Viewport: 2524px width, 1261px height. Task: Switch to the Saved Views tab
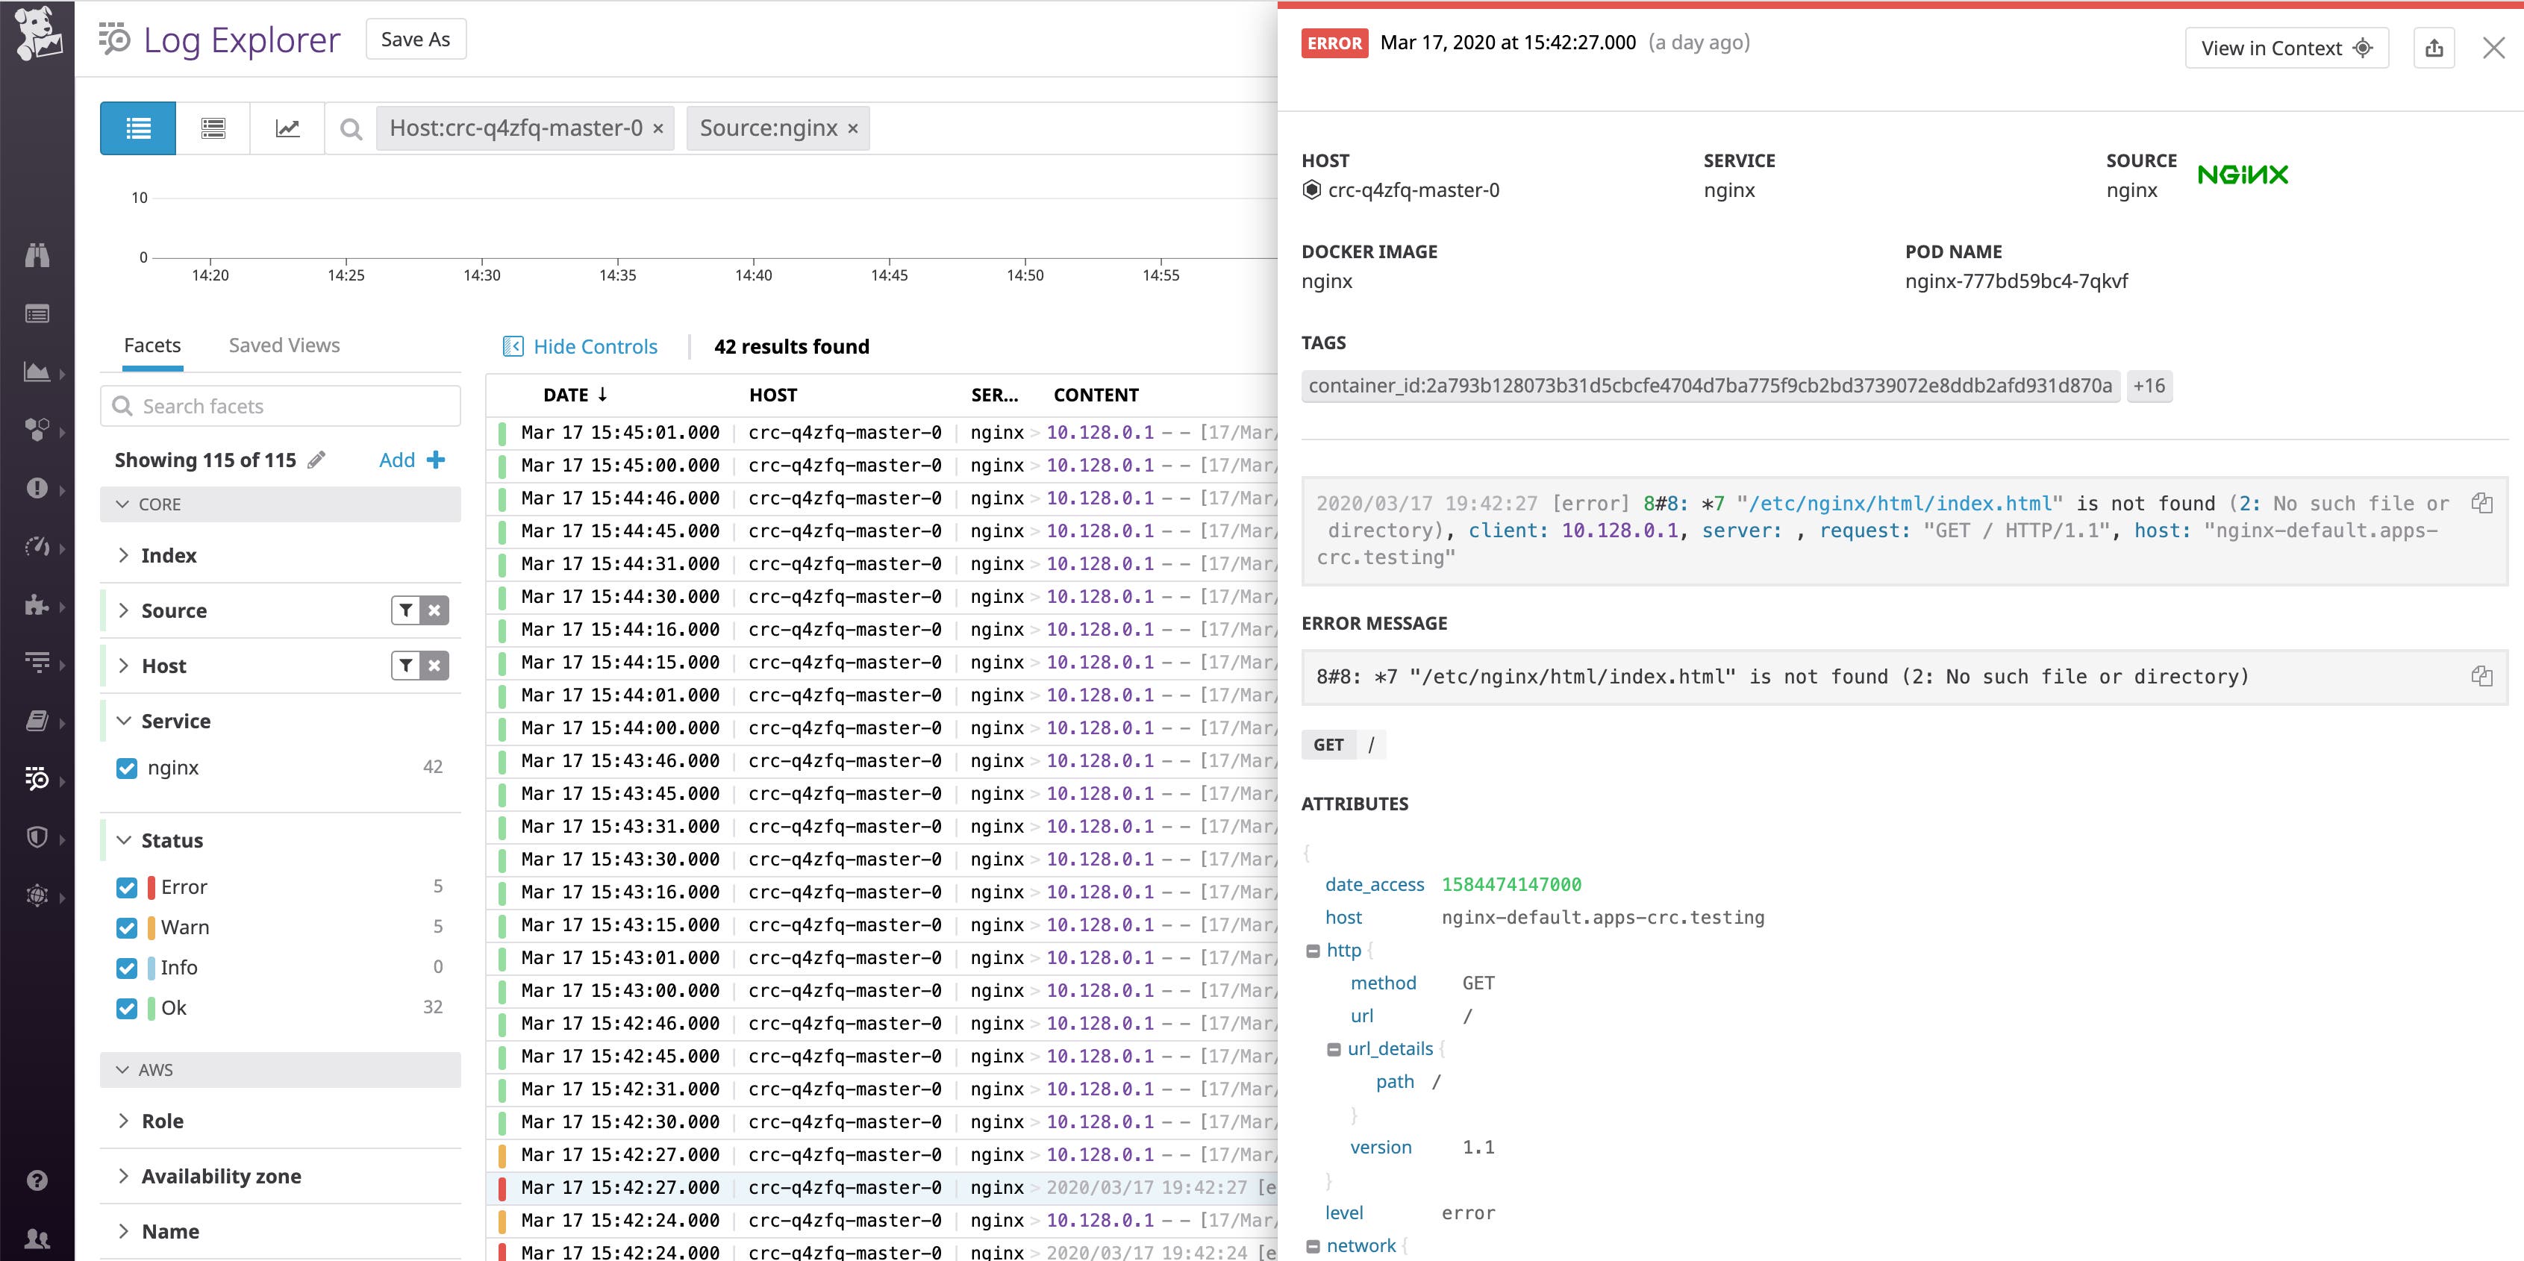click(283, 345)
